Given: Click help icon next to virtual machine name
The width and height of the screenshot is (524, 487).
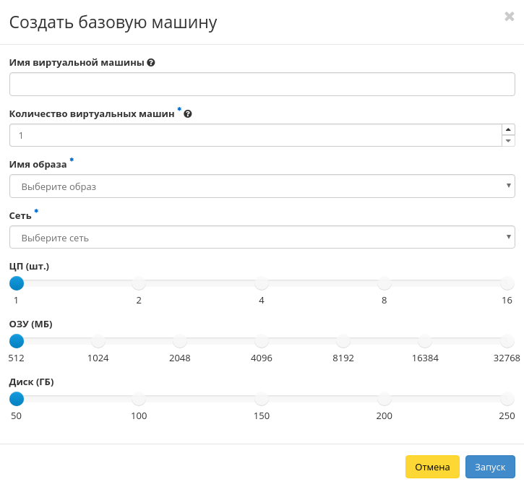Looking at the screenshot, I should click(151, 63).
